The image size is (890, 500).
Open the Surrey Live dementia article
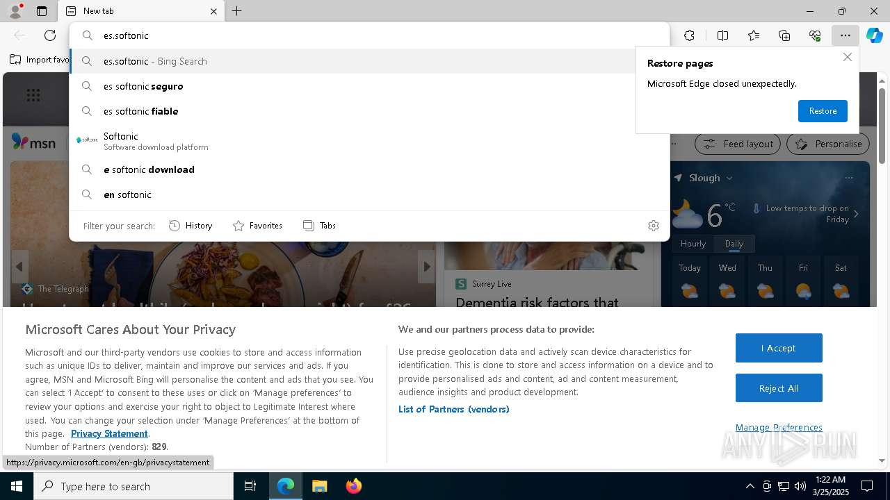pyautogui.click(x=537, y=302)
